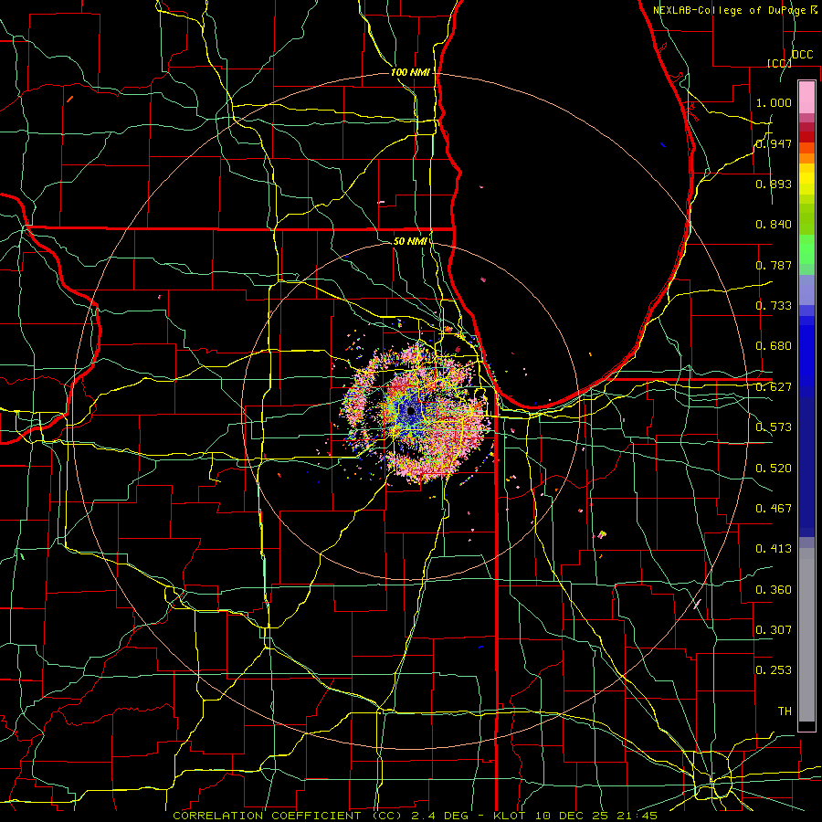The height and width of the screenshot is (822, 822).
Task: Click the 21:45 timestamp
Action: pos(638,816)
